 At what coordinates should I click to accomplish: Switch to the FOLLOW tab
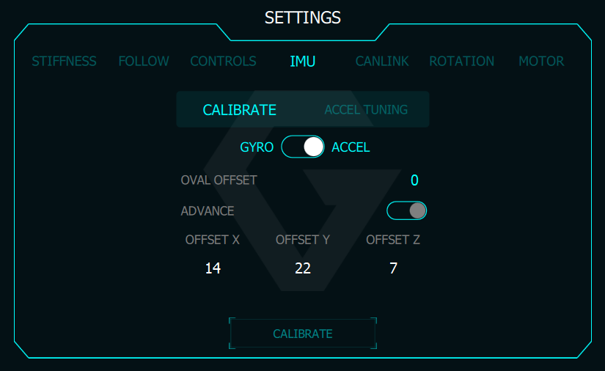pos(144,62)
